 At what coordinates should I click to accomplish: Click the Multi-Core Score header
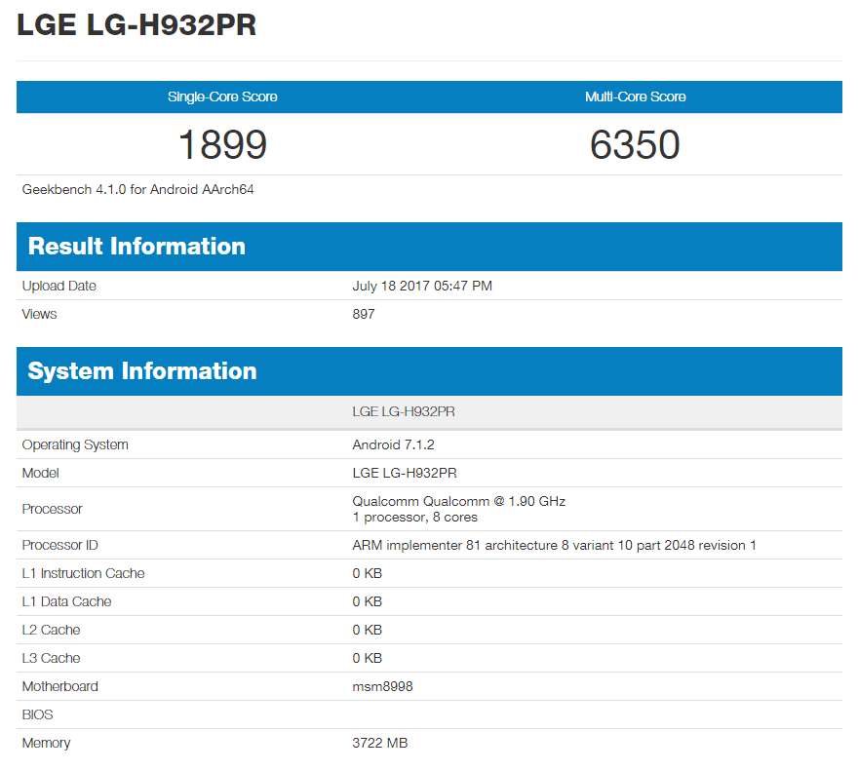click(x=635, y=96)
